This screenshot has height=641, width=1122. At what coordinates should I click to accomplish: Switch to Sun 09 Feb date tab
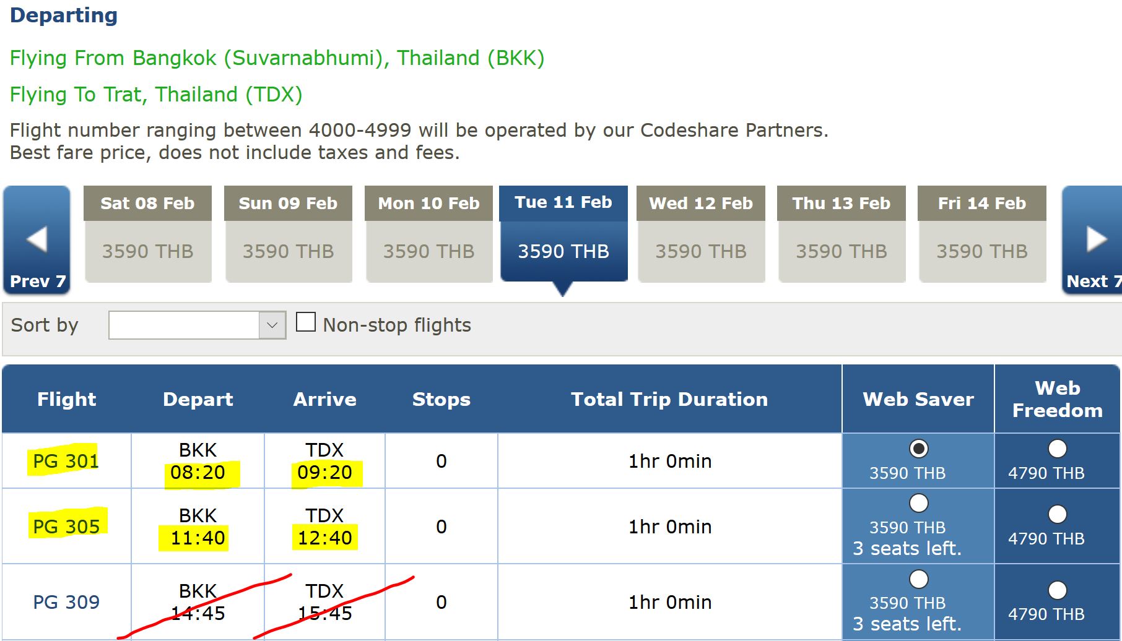[288, 234]
